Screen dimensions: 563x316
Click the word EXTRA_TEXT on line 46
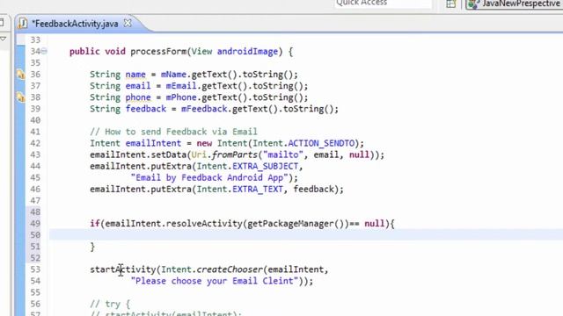click(x=258, y=190)
